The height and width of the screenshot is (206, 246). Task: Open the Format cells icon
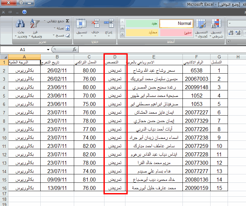(x=81, y=24)
